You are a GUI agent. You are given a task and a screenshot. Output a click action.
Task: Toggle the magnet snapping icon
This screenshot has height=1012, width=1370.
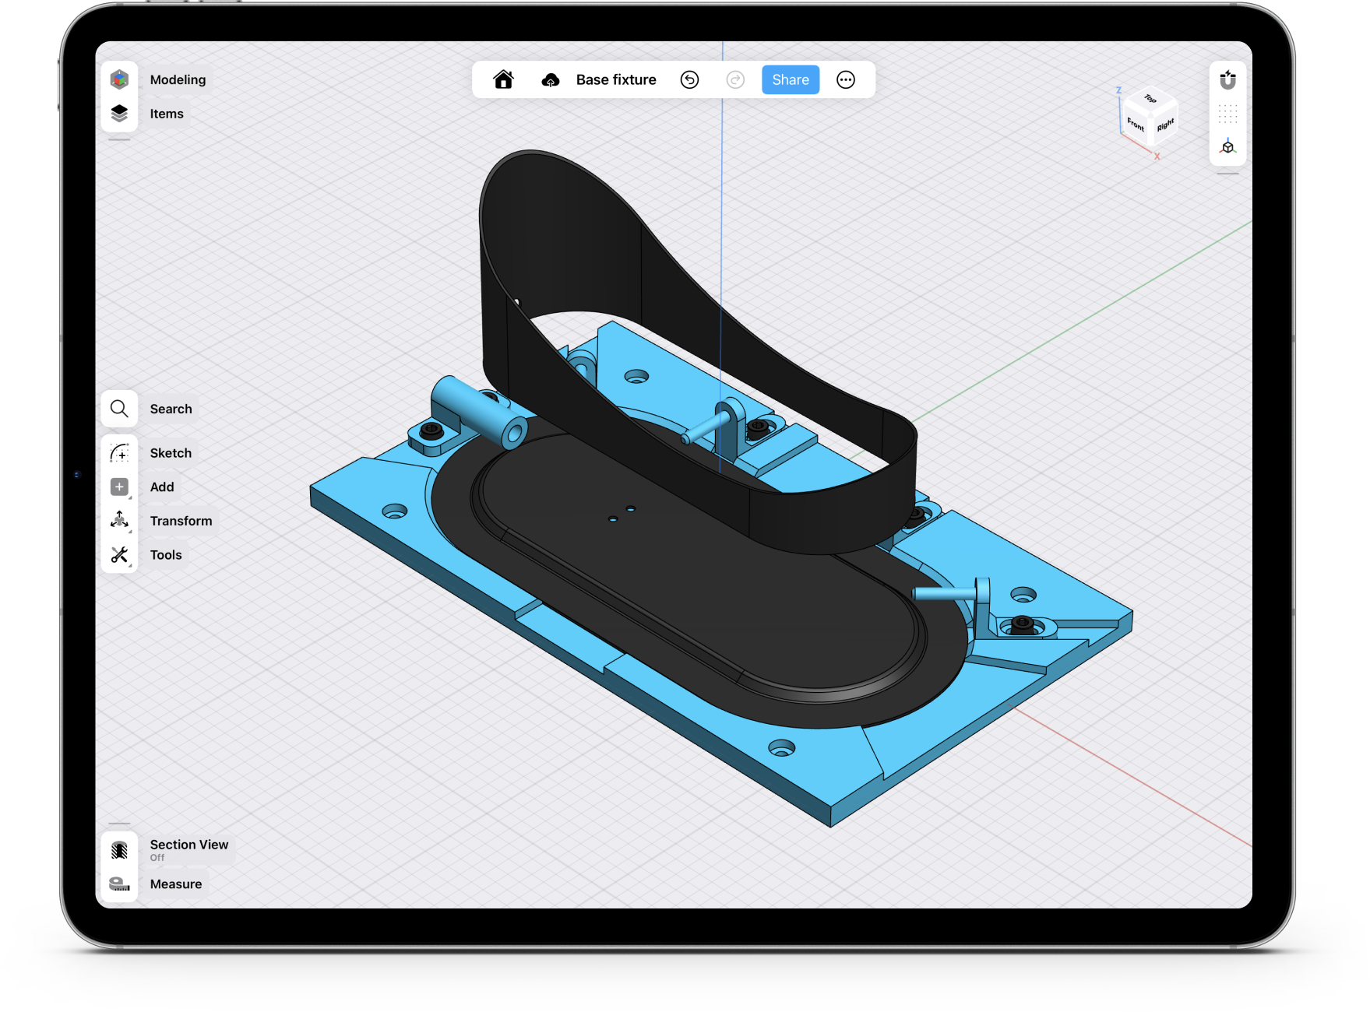(1227, 79)
